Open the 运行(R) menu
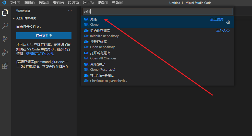The image size is (252, 136). click(88, 3)
